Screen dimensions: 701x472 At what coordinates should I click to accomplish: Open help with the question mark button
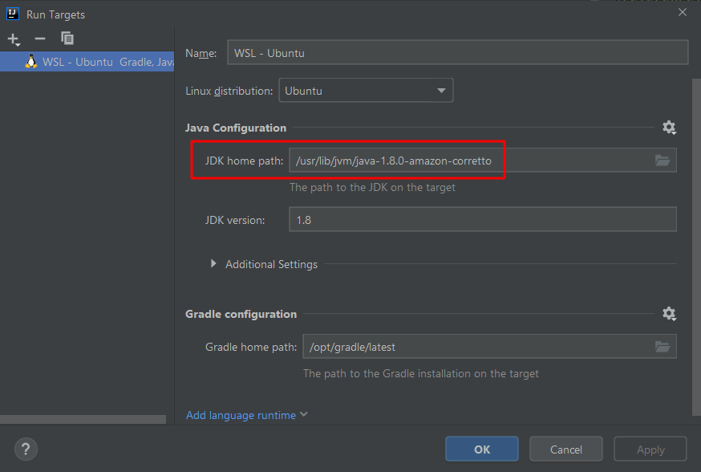pos(26,449)
